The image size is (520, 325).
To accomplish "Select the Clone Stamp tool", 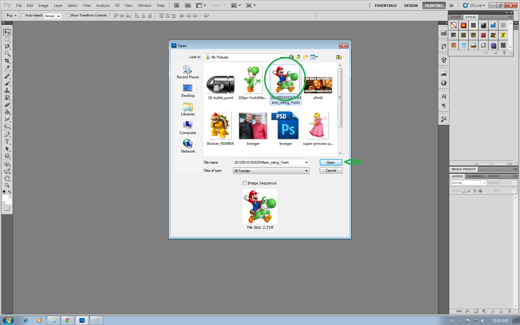I will tap(7, 90).
